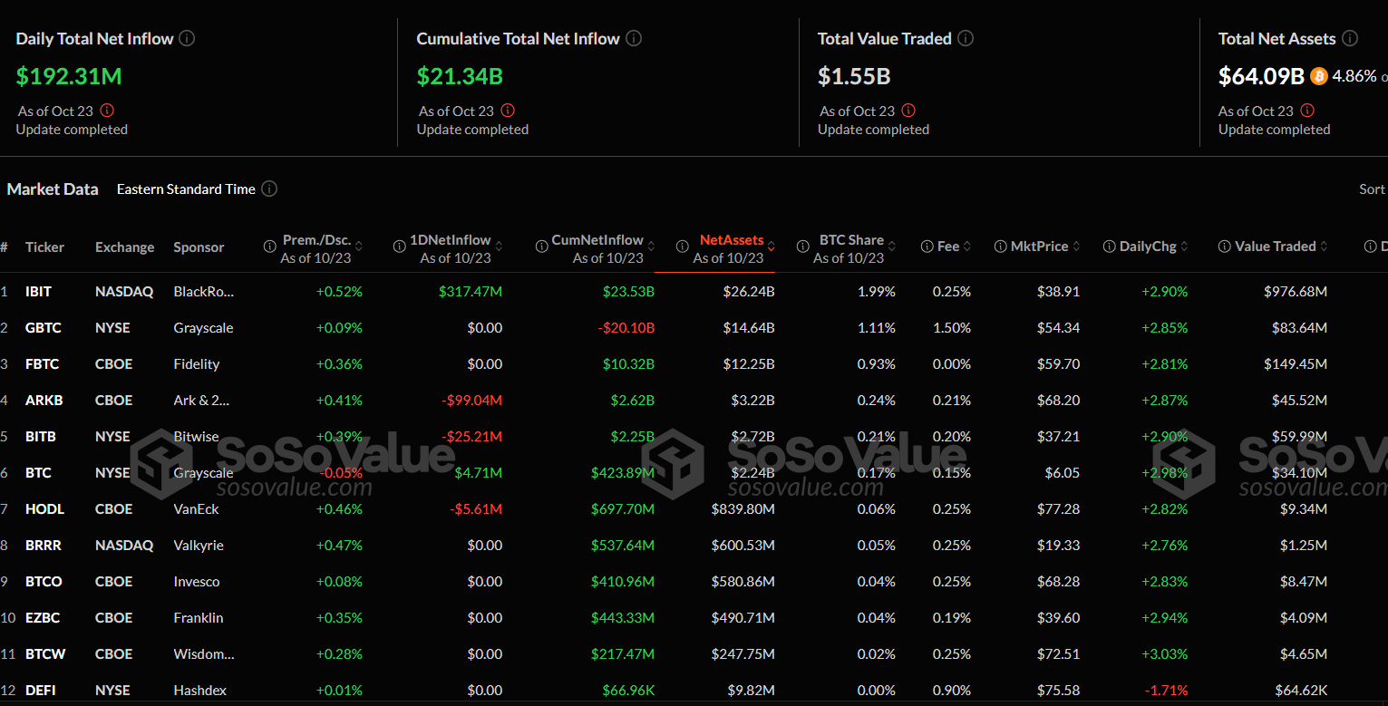Screen dimensions: 1388x706
Task: Click info icon on NetAssets column header
Action: [683, 247]
